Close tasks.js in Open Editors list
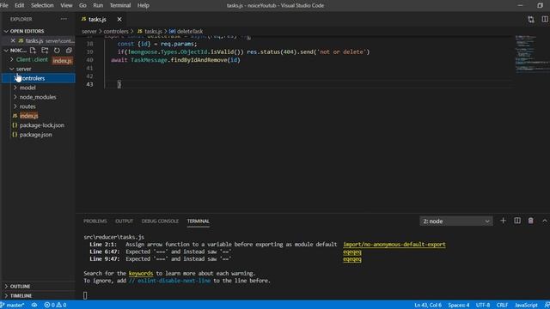The width and height of the screenshot is (550, 309). [x=13, y=40]
